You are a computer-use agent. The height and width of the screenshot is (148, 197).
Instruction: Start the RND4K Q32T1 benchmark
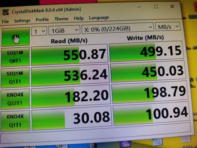click(15, 99)
